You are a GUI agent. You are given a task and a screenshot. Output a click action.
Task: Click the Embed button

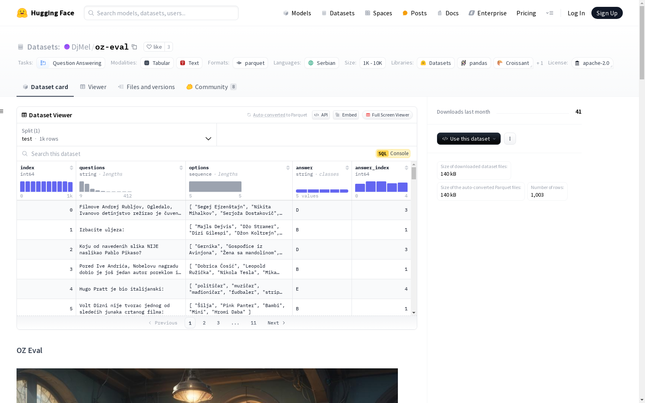[x=346, y=115]
